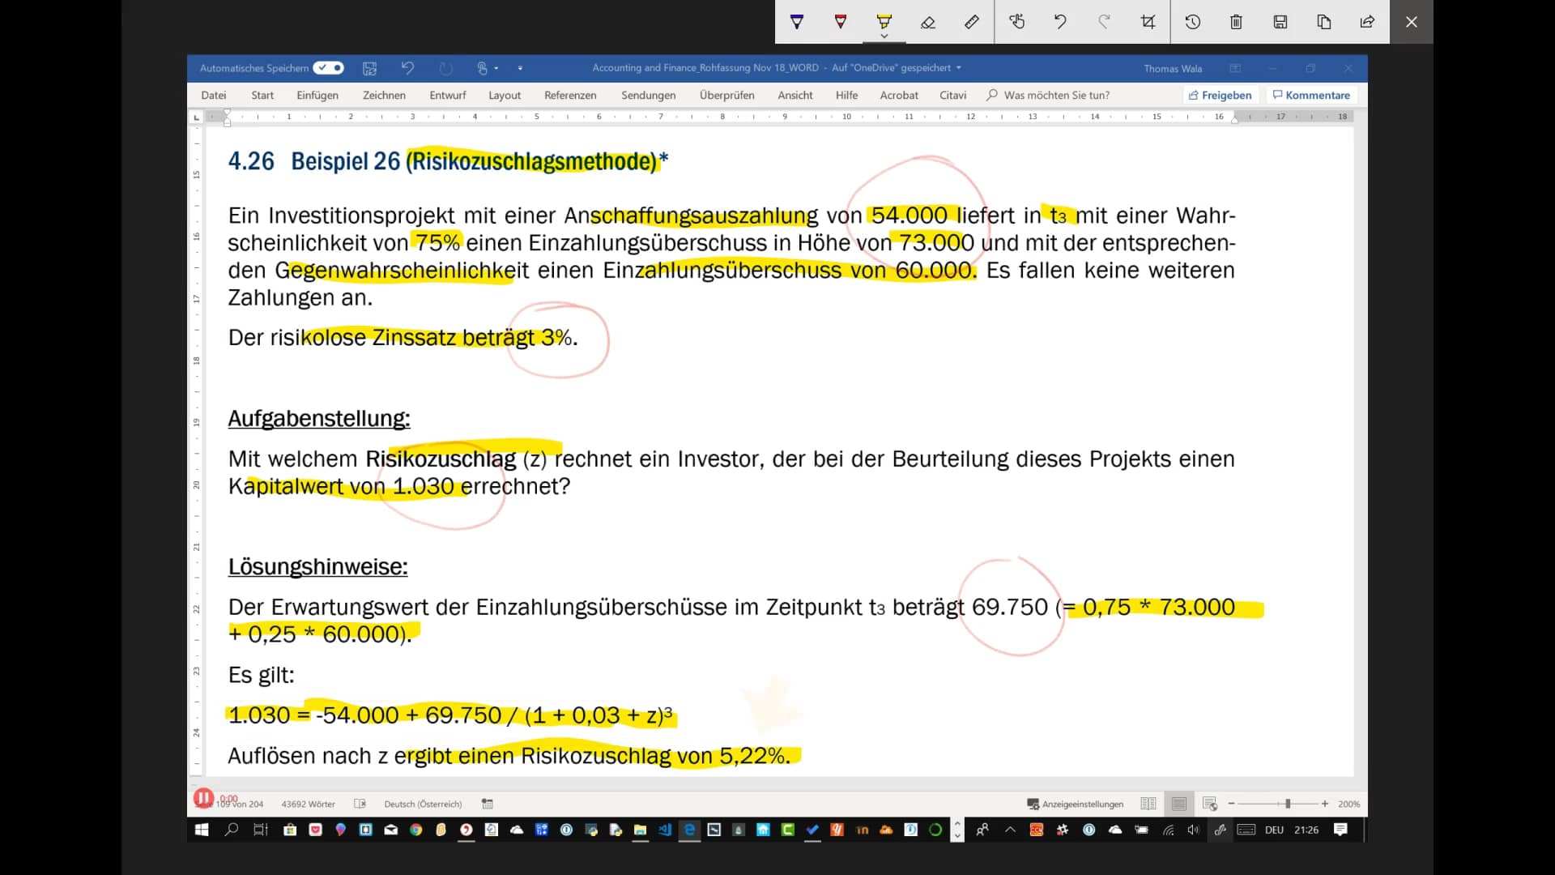Click macro recording icon in status bar
The image size is (1555, 875).
[x=488, y=804]
